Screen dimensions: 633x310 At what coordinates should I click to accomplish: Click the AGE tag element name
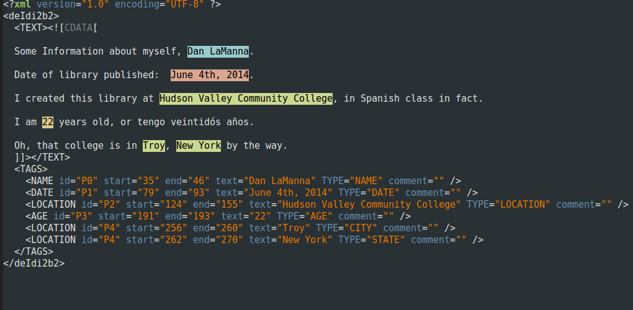coord(39,216)
